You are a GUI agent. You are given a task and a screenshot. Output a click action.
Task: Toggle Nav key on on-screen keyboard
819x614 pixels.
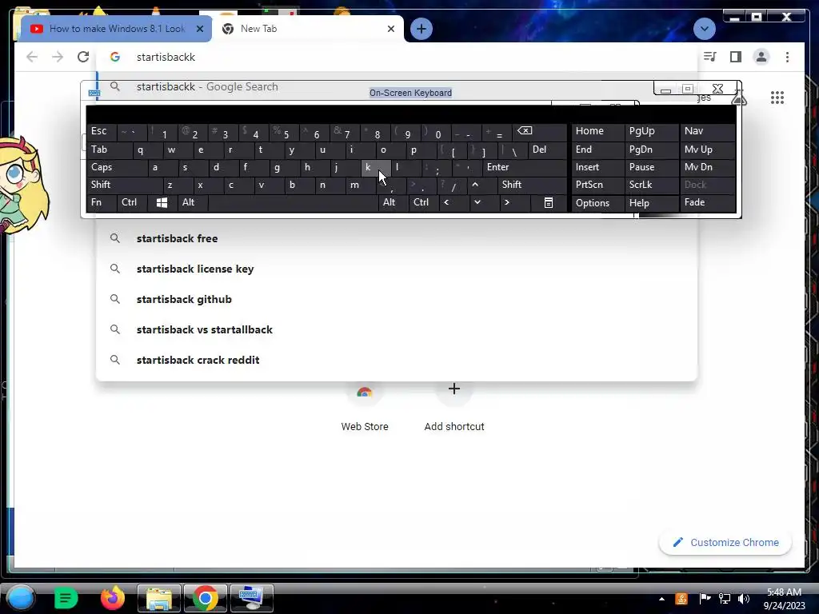(x=708, y=132)
